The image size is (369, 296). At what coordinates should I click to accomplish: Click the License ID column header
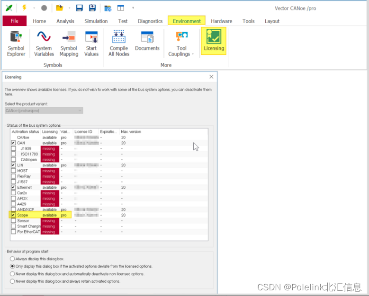[86, 131]
